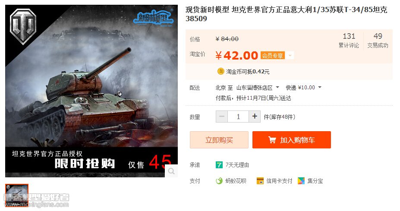Open the 131 累计评论 reviews link
The height and width of the screenshot is (211, 400).
pos(349,40)
